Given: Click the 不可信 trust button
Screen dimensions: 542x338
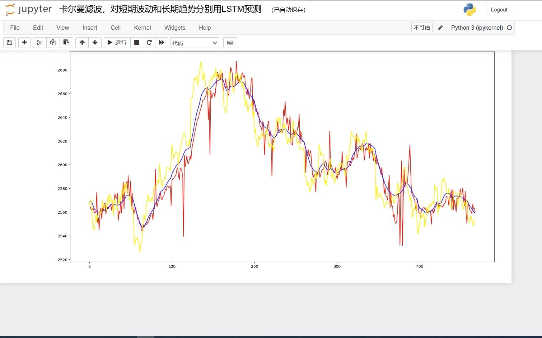Looking at the screenshot, I should (422, 28).
